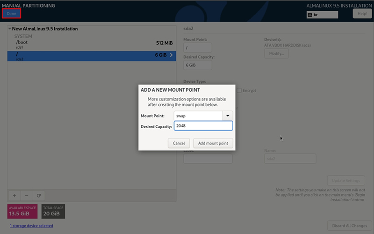The image size is (374, 234).
Task: Click the Desired Capacity field showing 2048
Action: point(203,126)
